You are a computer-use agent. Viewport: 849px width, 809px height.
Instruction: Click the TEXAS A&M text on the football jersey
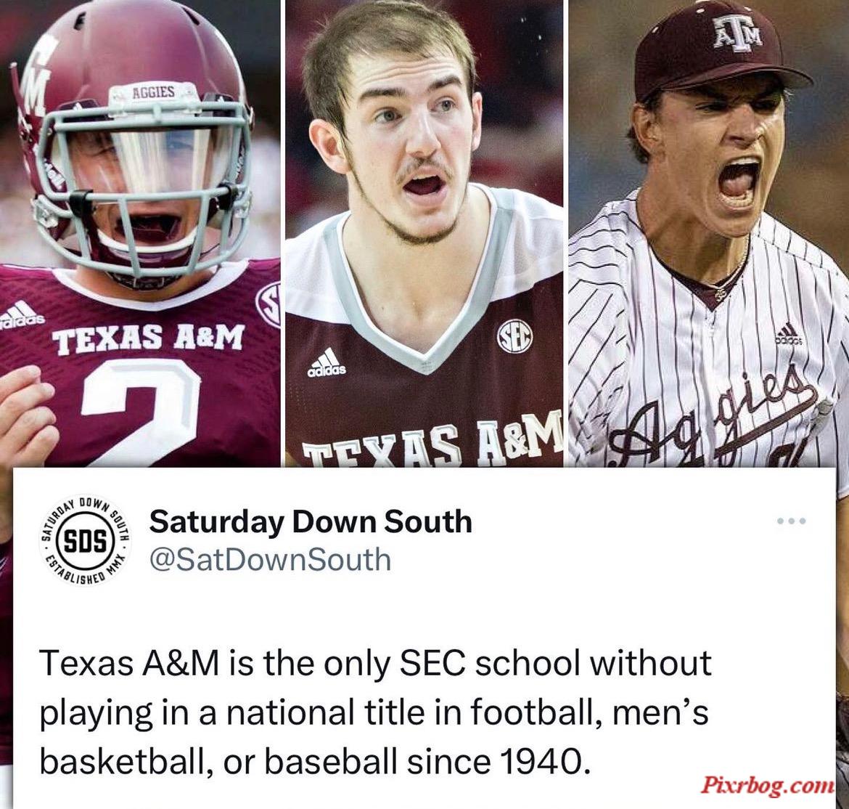148,338
